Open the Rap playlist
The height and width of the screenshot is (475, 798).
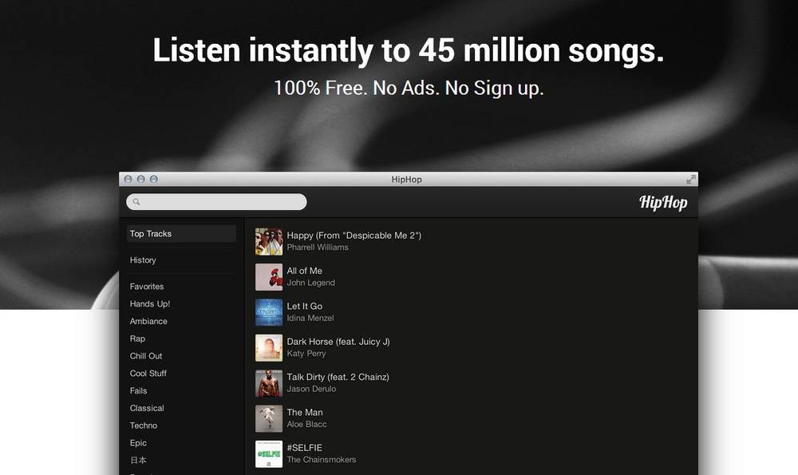coord(137,338)
